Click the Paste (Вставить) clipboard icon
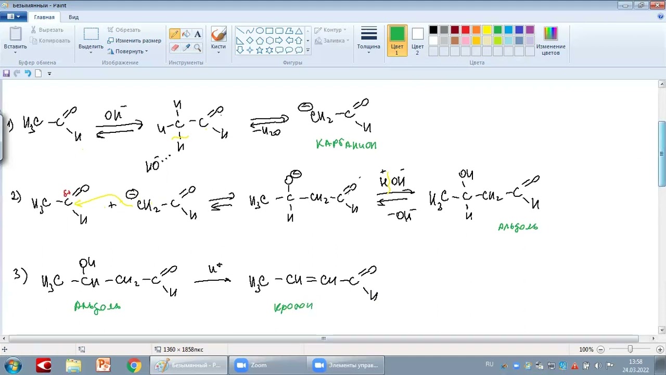 [15, 34]
